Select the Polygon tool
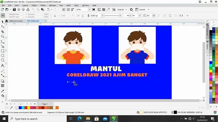Viewport: 218px width, 122px height. (2, 60)
